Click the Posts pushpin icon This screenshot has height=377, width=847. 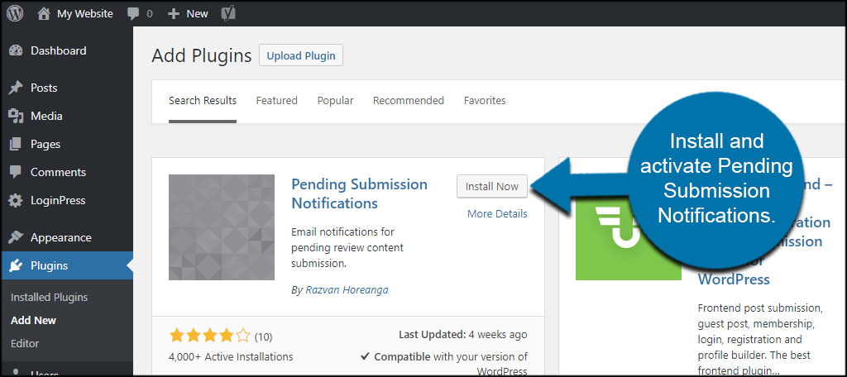(16, 88)
